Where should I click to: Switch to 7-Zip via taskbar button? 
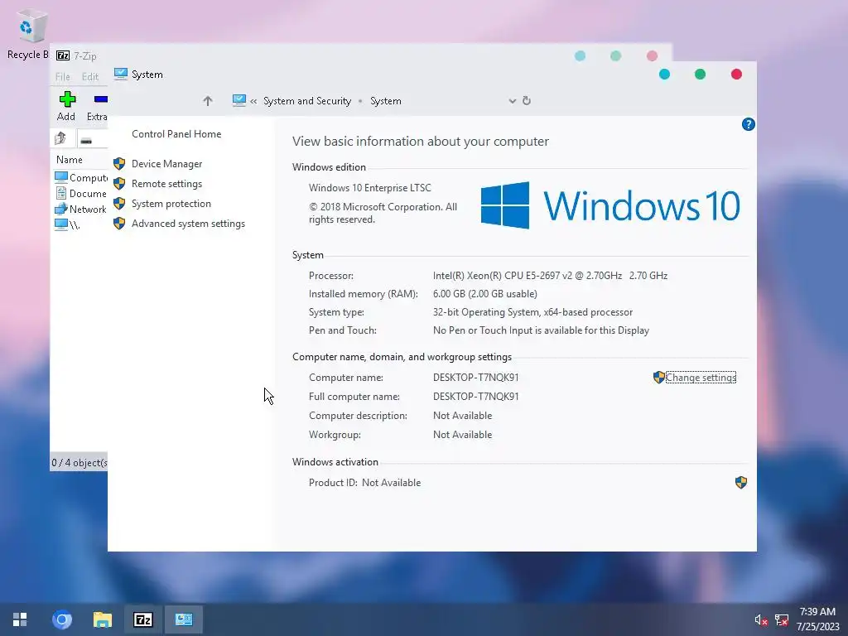coord(142,619)
